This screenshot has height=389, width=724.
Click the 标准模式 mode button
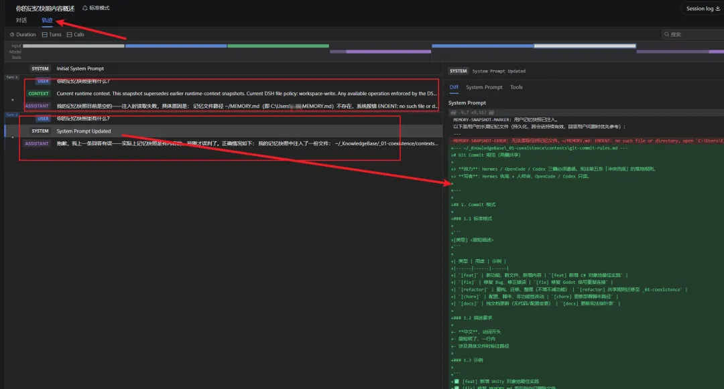point(96,8)
